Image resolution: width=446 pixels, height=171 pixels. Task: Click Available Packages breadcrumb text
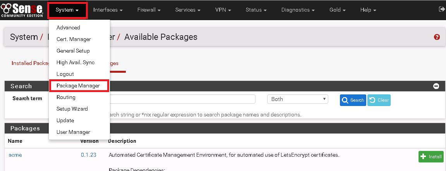coord(161,37)
